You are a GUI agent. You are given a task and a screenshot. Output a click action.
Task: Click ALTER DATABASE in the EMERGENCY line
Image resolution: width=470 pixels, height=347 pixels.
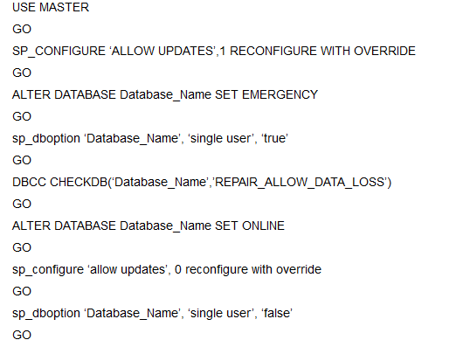click(x=64, y=94)
